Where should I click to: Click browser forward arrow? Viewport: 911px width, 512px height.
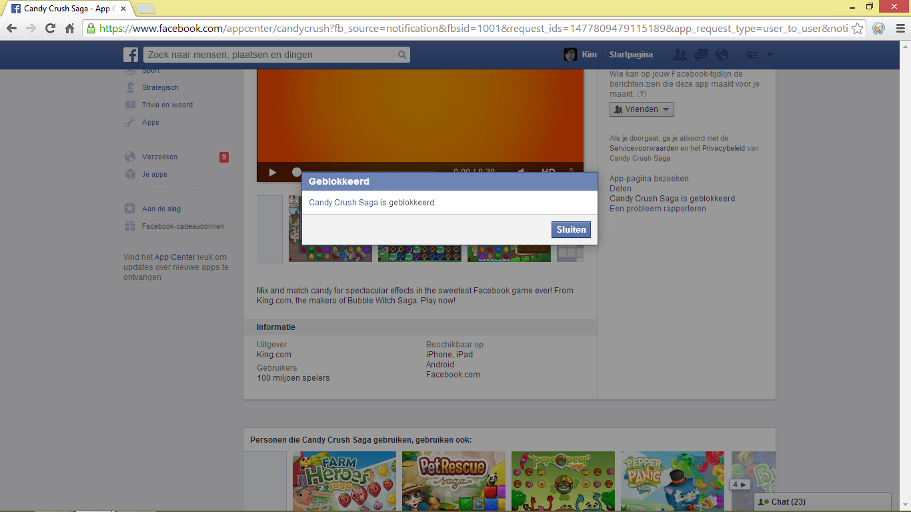pyautogui.click(x=31, y=28)
